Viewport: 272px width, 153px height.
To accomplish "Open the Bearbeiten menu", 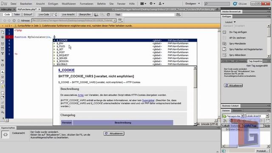I will (26, 4).
